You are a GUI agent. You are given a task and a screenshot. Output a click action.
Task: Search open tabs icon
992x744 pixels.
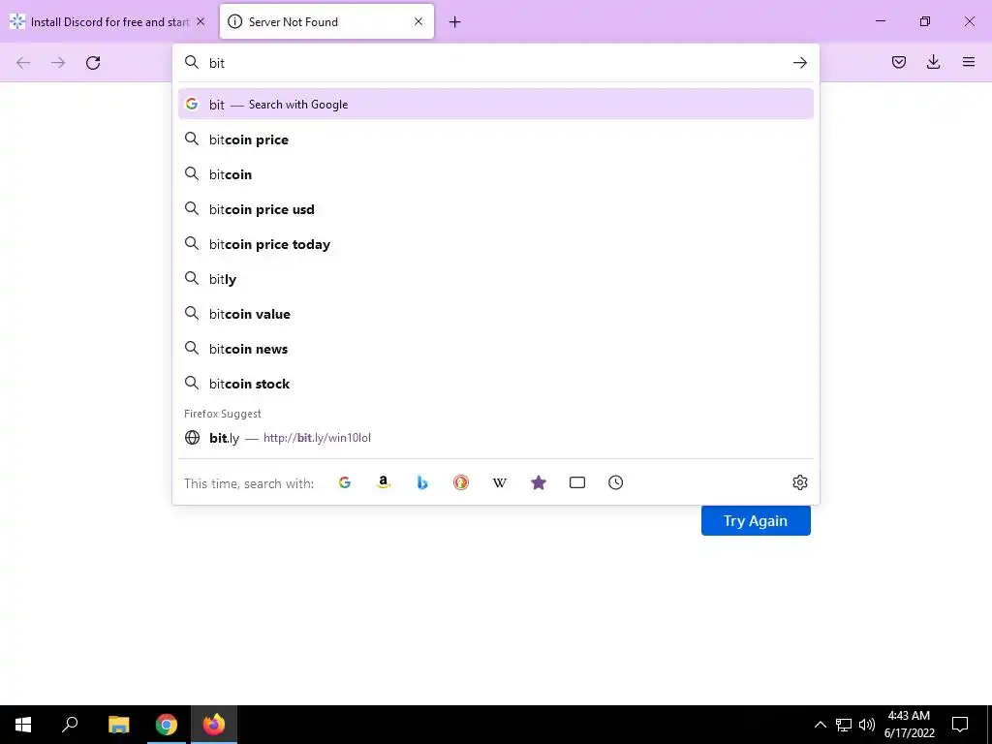point(577,482)
